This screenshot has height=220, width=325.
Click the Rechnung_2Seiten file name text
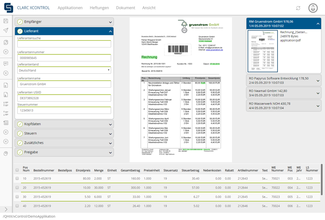click(x=294, y=32)
